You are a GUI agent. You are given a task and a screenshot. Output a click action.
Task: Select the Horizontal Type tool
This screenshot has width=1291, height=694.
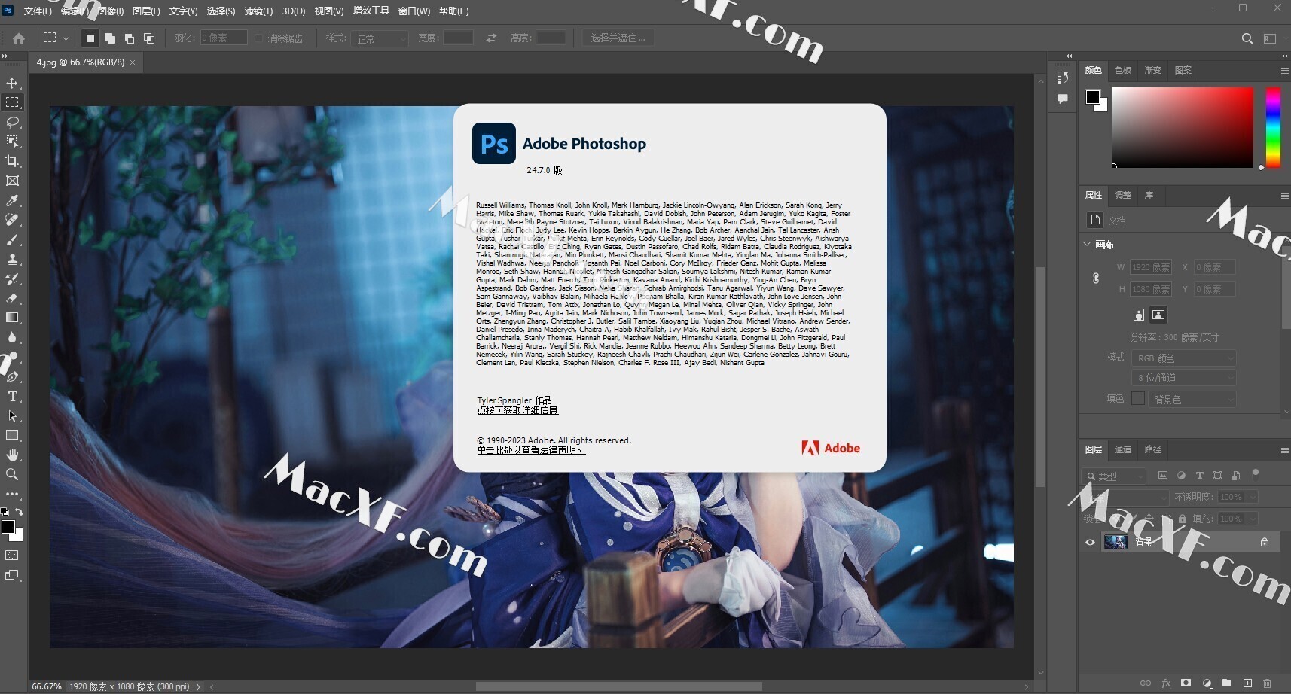[12, 396]
